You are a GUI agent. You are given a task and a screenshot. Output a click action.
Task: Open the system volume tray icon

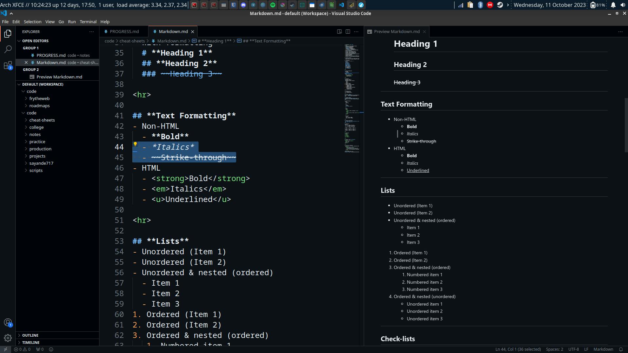tap(623, 5)
